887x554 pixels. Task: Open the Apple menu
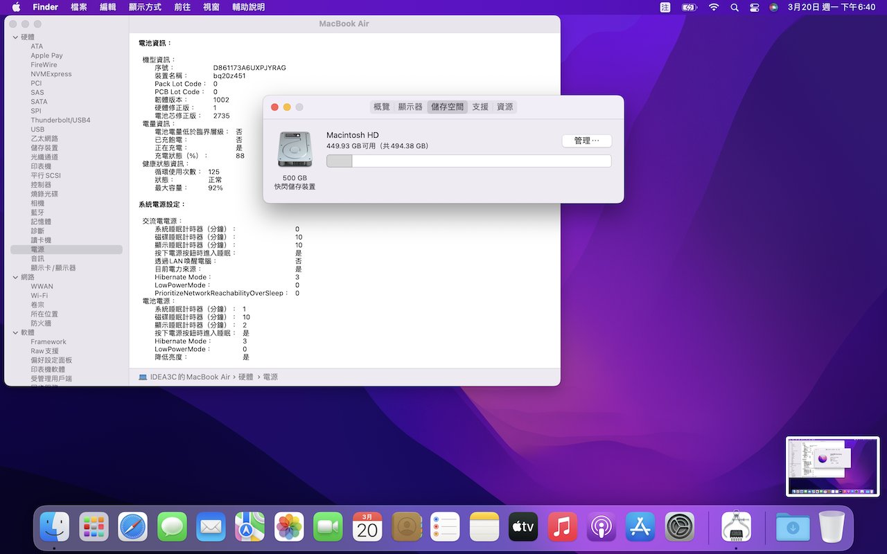16,7
